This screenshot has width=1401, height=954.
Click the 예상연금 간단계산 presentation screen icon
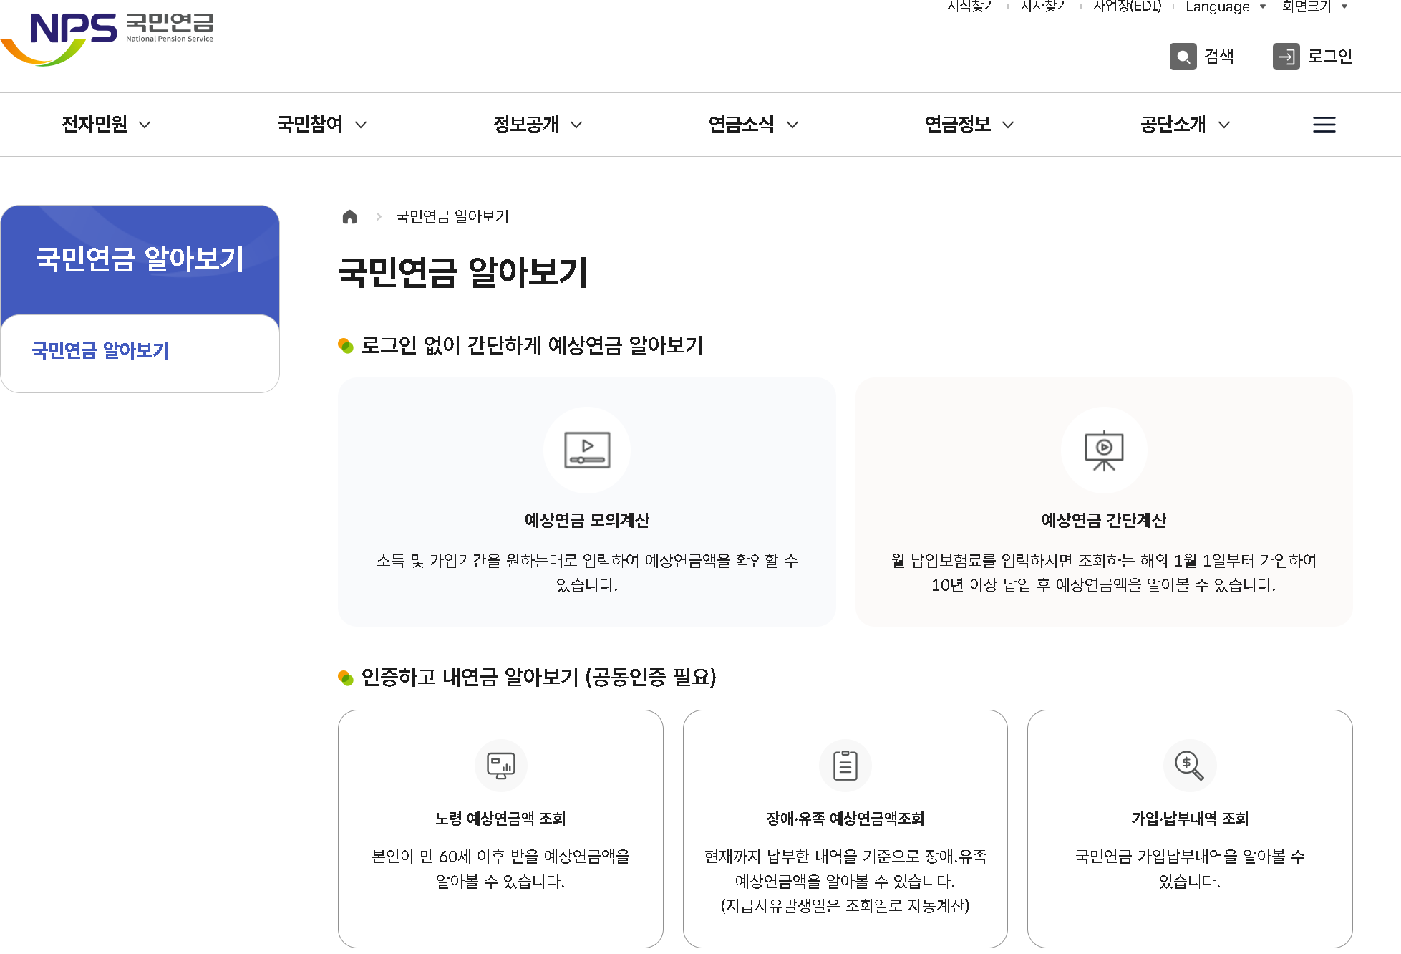coord(1103,450)
